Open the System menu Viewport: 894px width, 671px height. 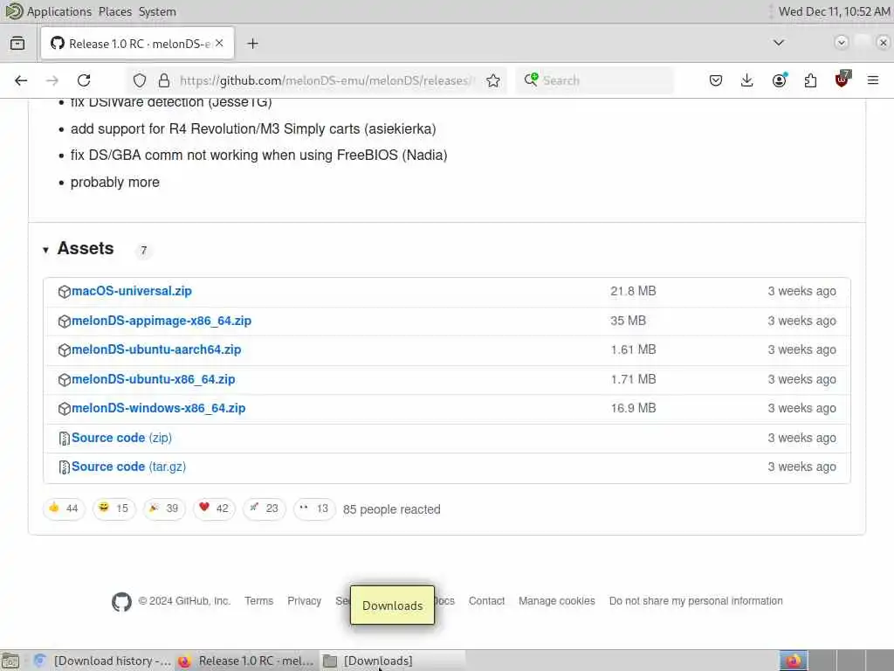coord(157,11)
